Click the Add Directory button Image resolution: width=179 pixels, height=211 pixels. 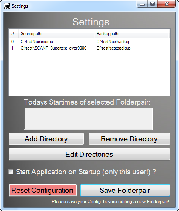click(x=46, y=139)
